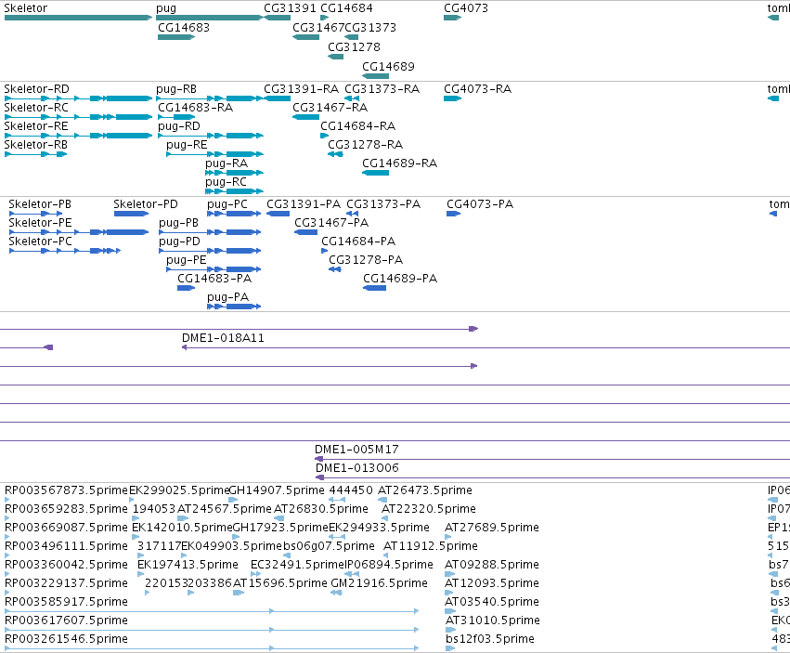The image size is (790, 653).
Task: Click the GM21916.5prime EST label
Action: coord(379,584)
